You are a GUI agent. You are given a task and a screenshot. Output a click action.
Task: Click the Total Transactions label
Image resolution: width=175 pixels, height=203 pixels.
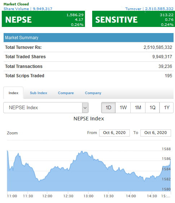[x=24, y=66]
